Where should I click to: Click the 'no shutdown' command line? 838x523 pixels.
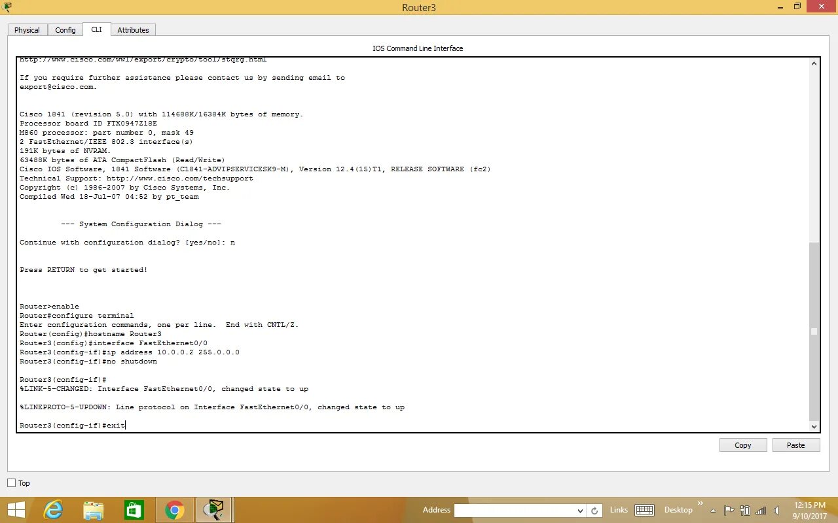pyautogui.click(x=88, y=362)
